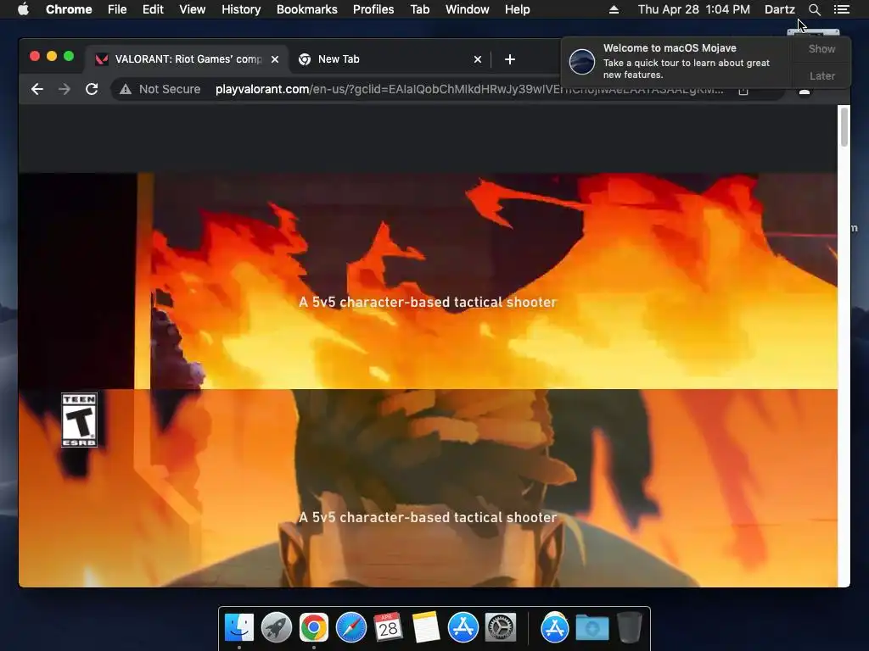
Task: Open the Downloads folder in the Dock
Action: click(591, 628)
